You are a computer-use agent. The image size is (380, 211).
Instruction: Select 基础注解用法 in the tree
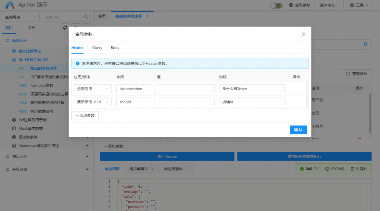tap(30, 51)
